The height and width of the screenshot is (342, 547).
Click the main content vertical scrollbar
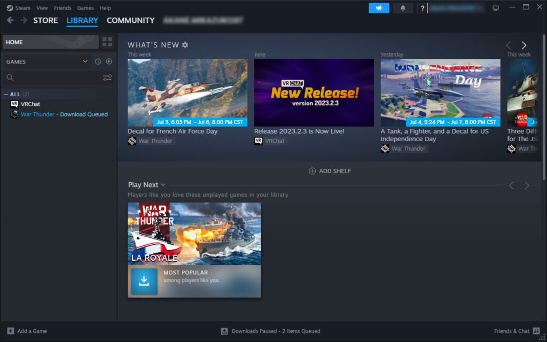click(544, 107)
